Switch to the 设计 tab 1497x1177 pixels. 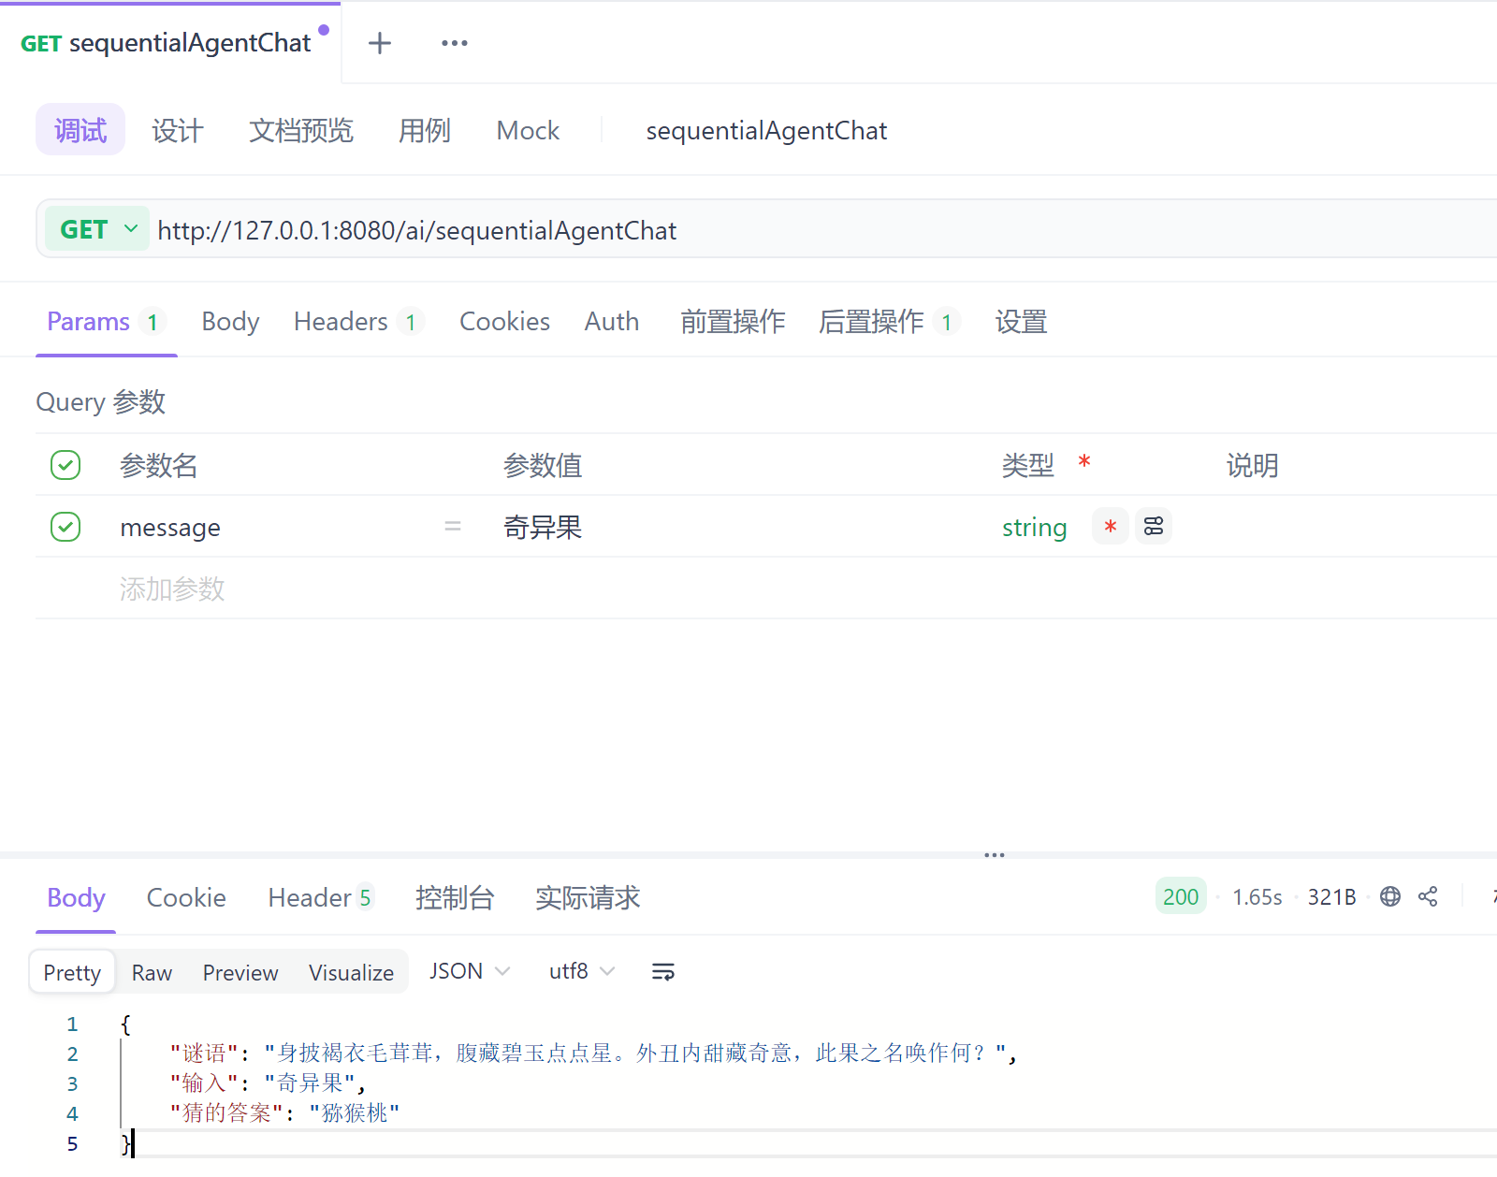click(178, 130)
